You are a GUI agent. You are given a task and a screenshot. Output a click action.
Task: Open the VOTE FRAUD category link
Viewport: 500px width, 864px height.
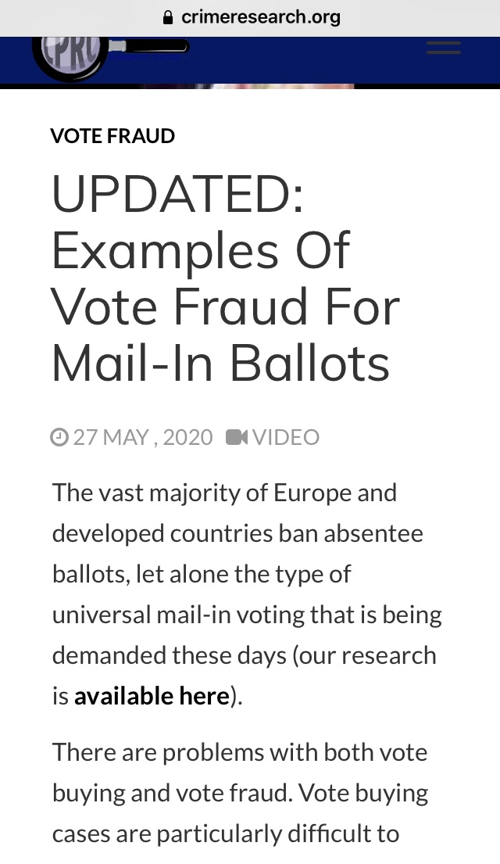point(112,136)
